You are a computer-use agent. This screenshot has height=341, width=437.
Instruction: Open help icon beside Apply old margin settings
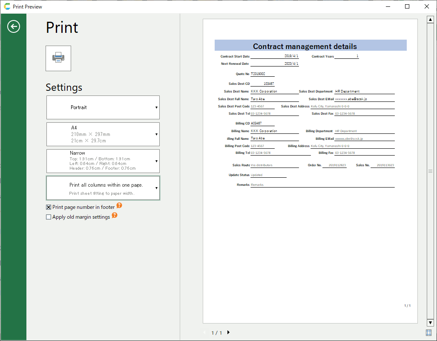coord(114,216)
